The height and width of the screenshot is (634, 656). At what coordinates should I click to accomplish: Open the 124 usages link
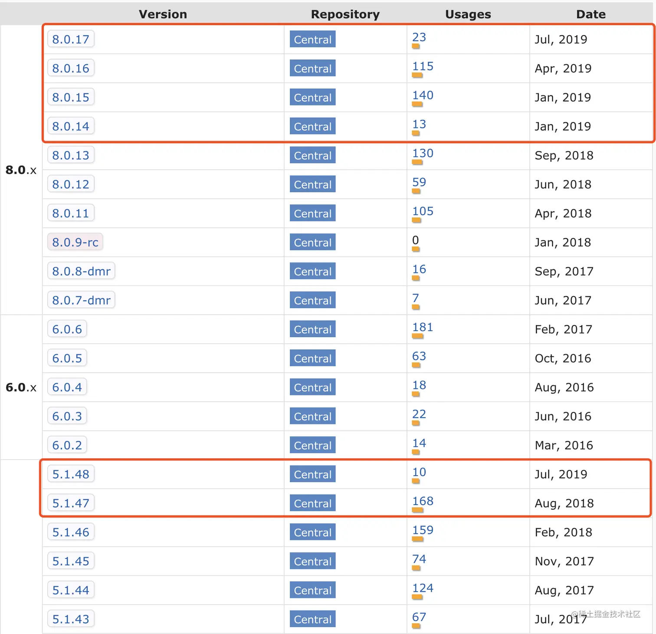pyautogui.click(x=423, y=588)
